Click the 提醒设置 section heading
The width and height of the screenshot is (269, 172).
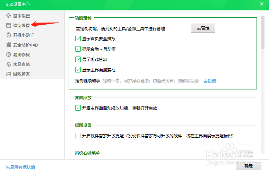coord(83,126)
